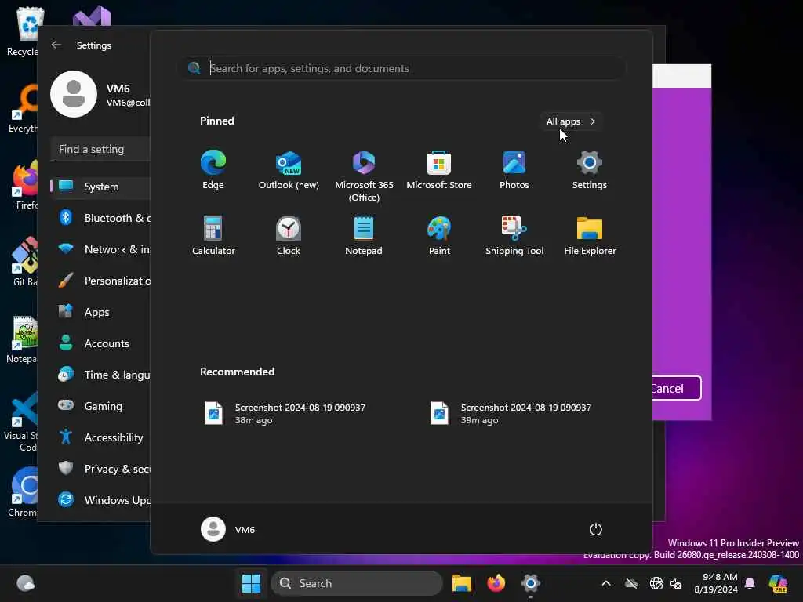Select Time & language settings
803x602 pixels.
(101, 375)
